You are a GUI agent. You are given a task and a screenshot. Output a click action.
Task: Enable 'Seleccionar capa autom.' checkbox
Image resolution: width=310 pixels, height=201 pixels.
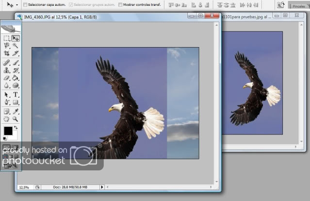pos(25,4)
